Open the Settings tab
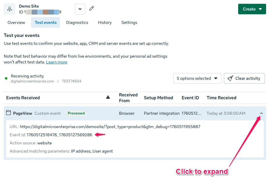Screen dimensions: 269x177 click(129, 22)
